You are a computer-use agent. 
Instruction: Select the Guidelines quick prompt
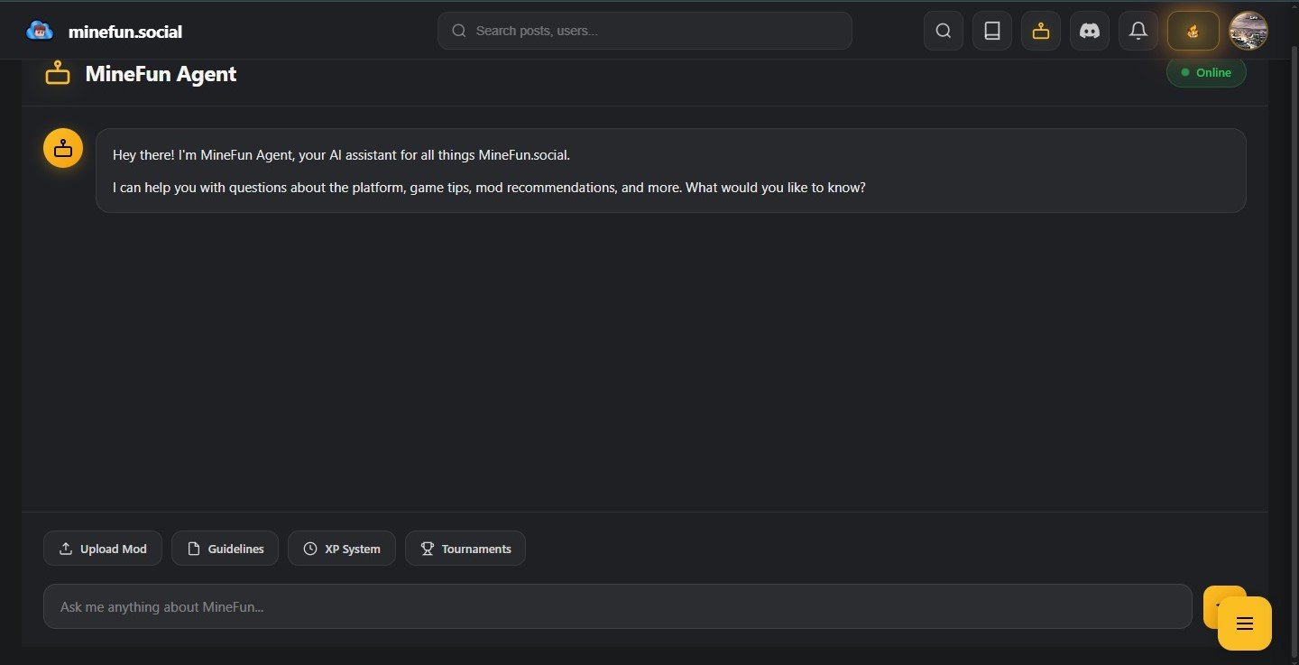[225, 549]
